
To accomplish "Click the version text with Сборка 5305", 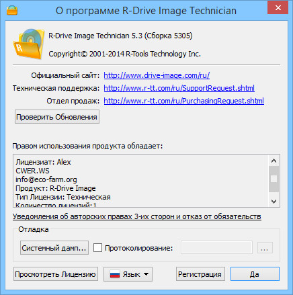I will click(x=120, y=36).
